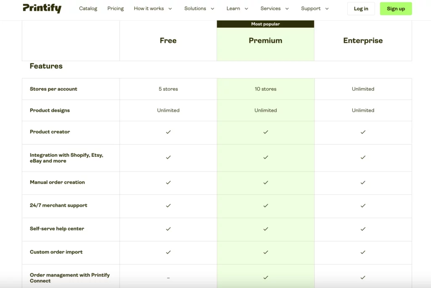Click the Log in button

(x=361, y=8)
